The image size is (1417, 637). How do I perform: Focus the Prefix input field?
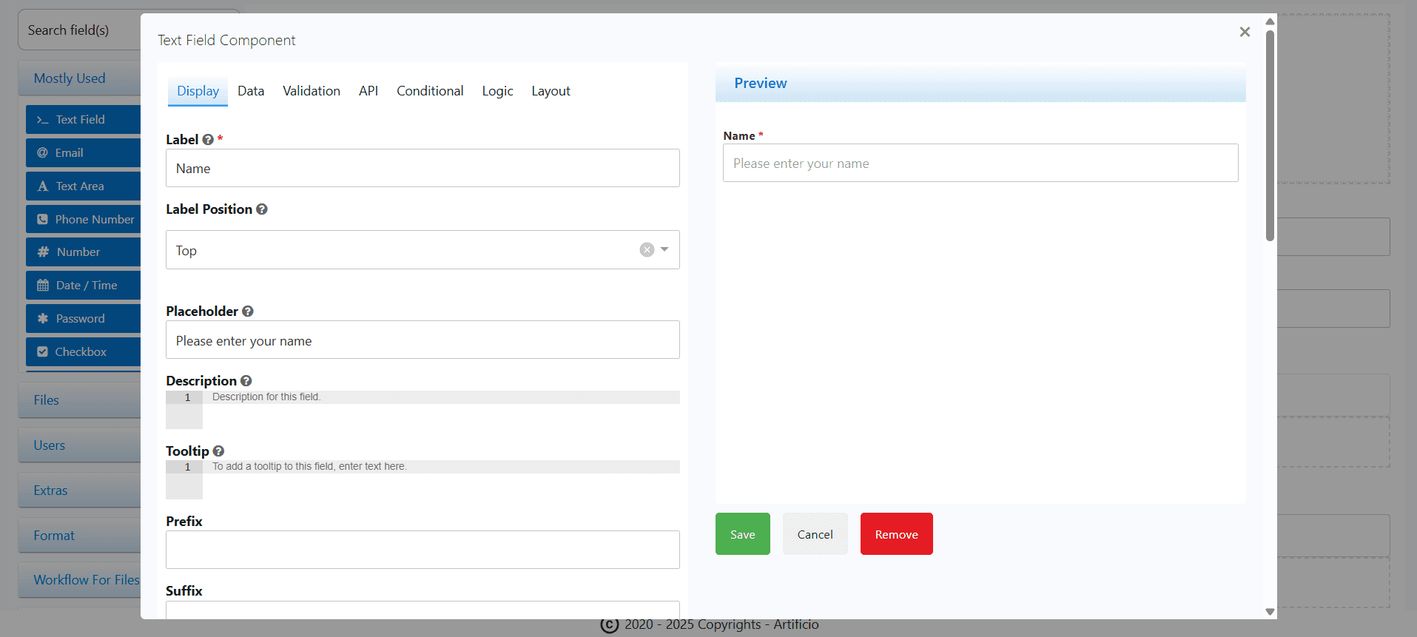point(423,550)
